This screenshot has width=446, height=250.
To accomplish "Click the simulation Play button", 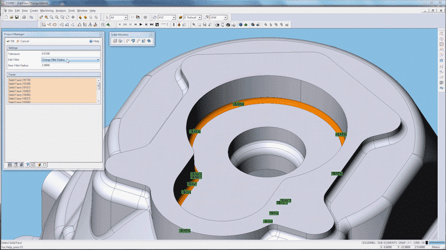I will pos(141,25).
